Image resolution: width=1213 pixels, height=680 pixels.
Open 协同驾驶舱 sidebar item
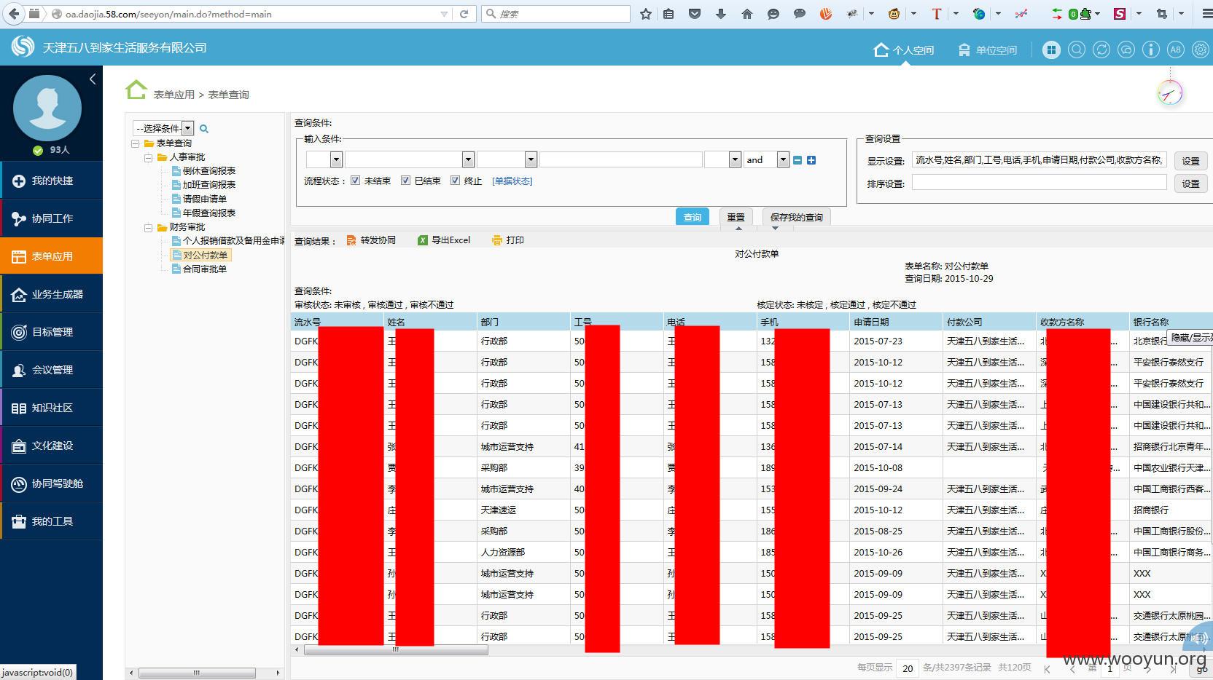click(x=51, y=483)
